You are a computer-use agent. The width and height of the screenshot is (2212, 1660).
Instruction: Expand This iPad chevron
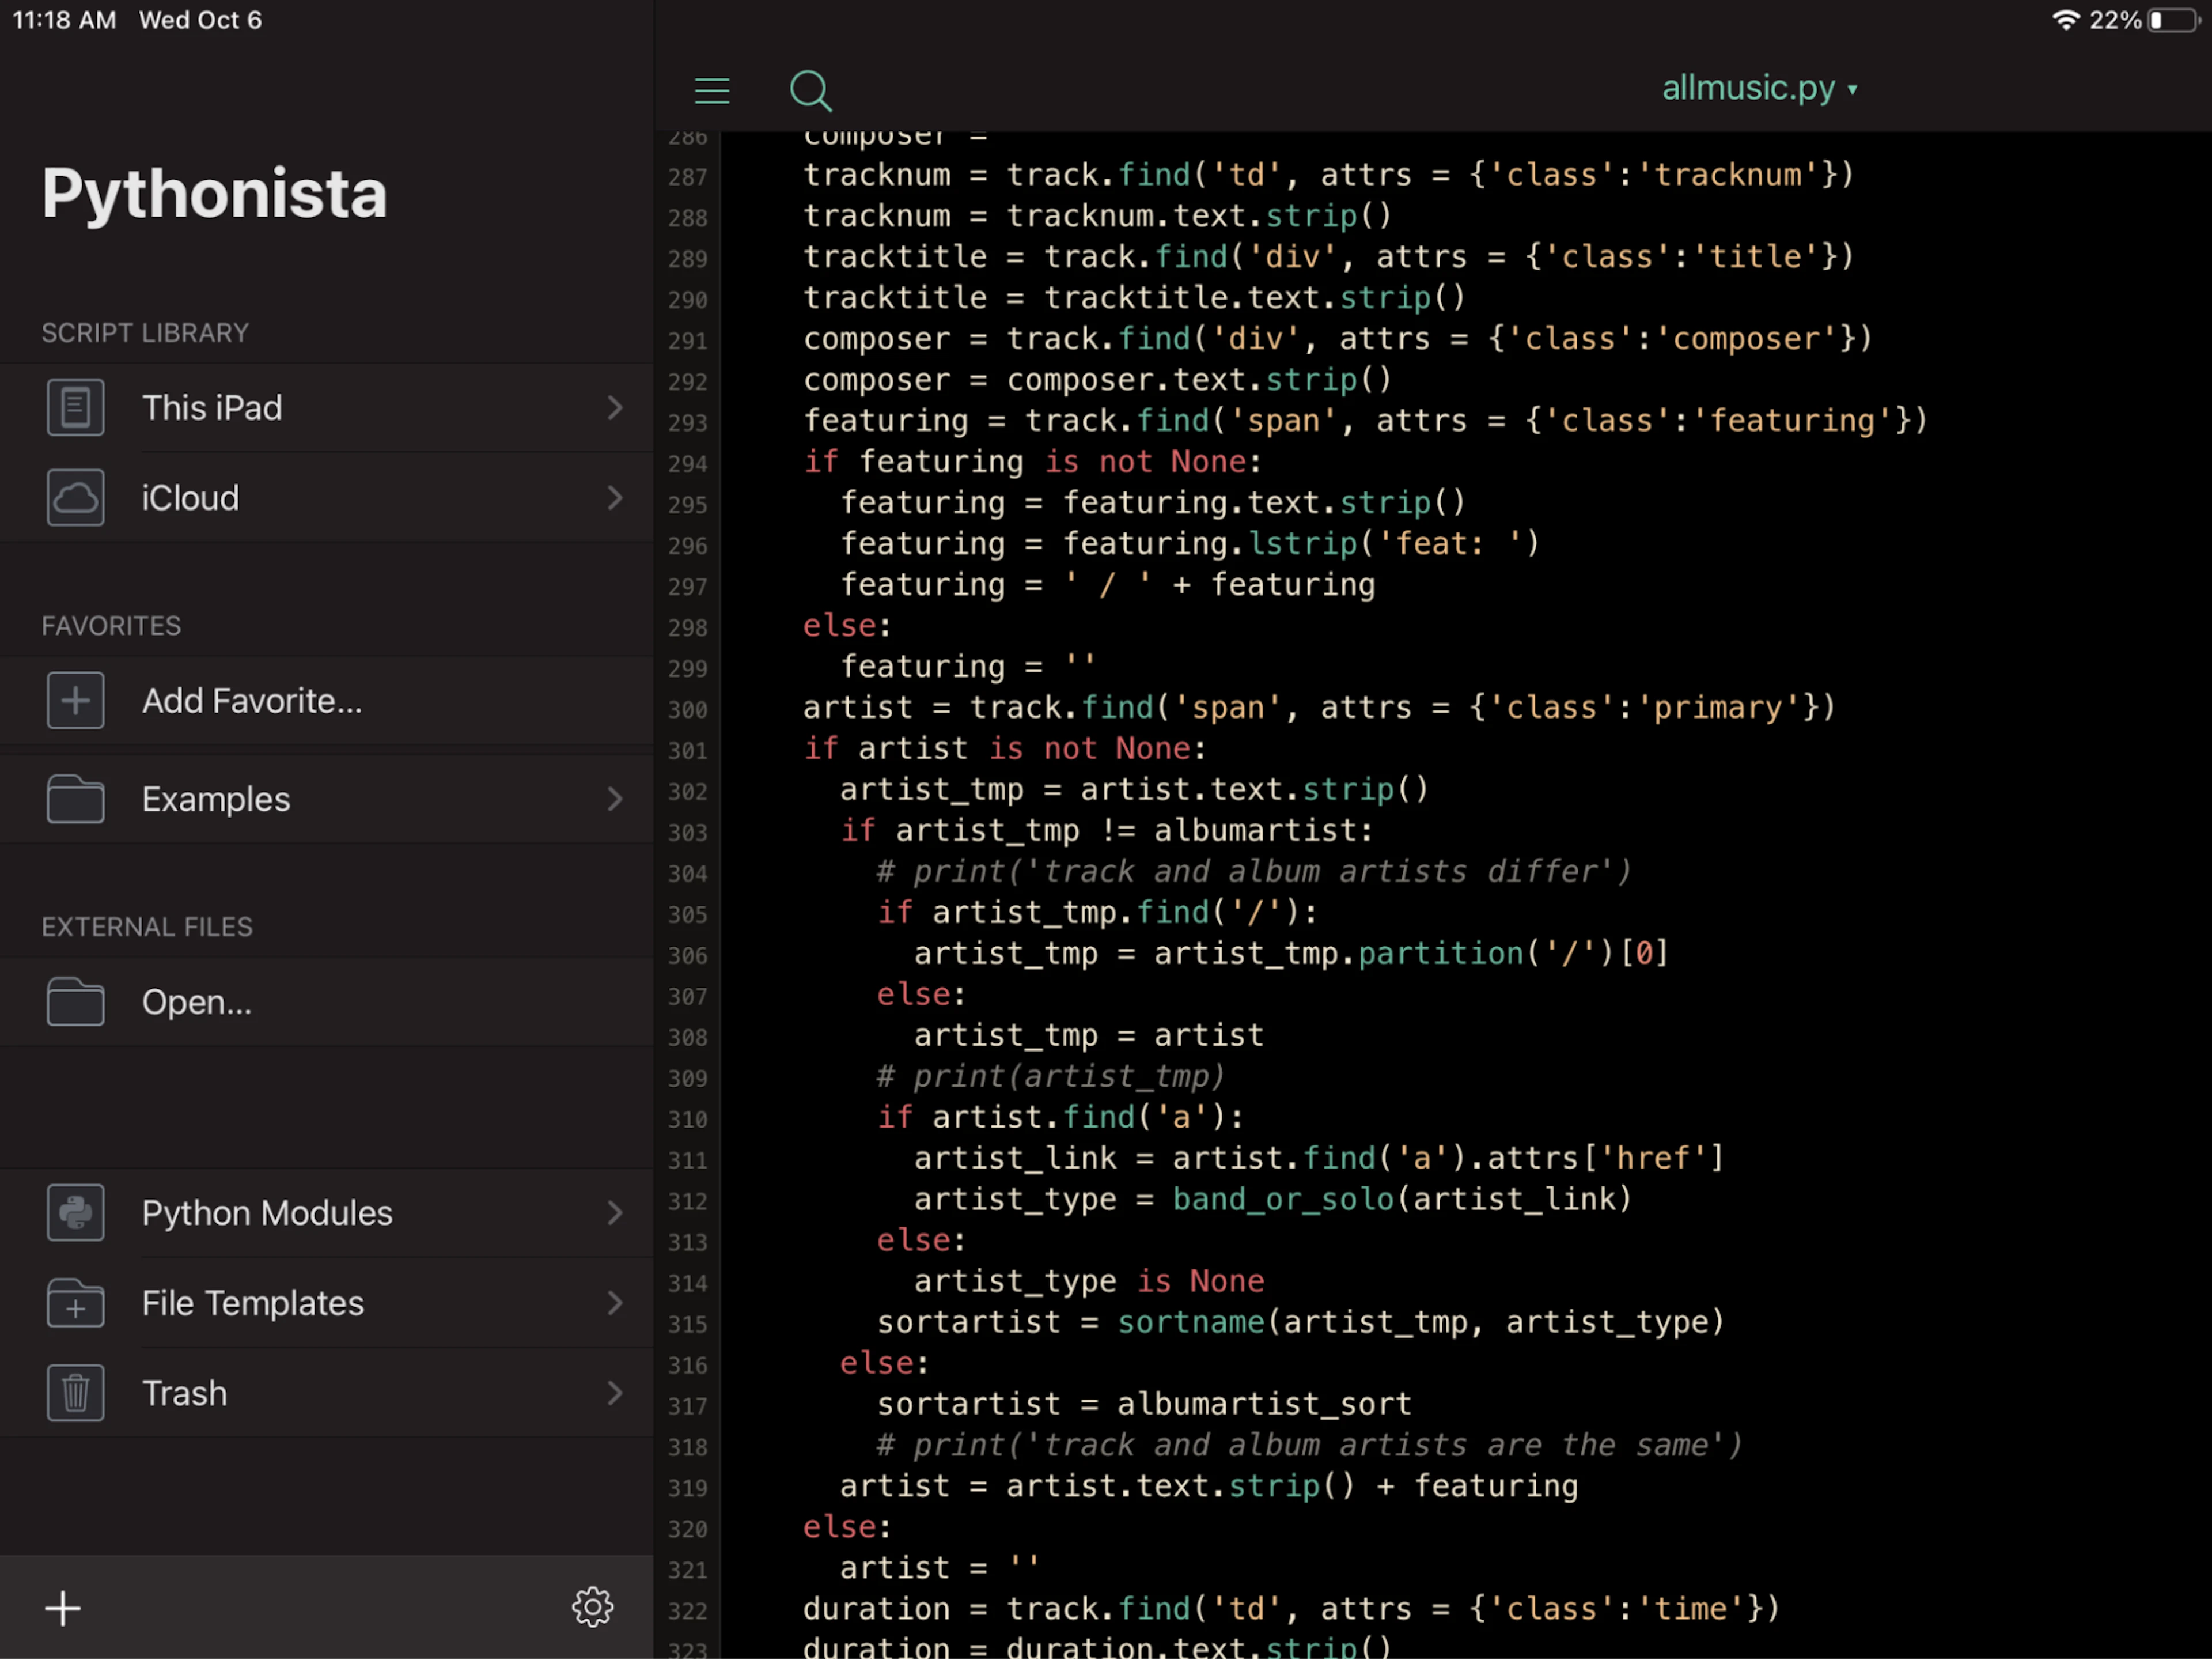click(615, 408)
